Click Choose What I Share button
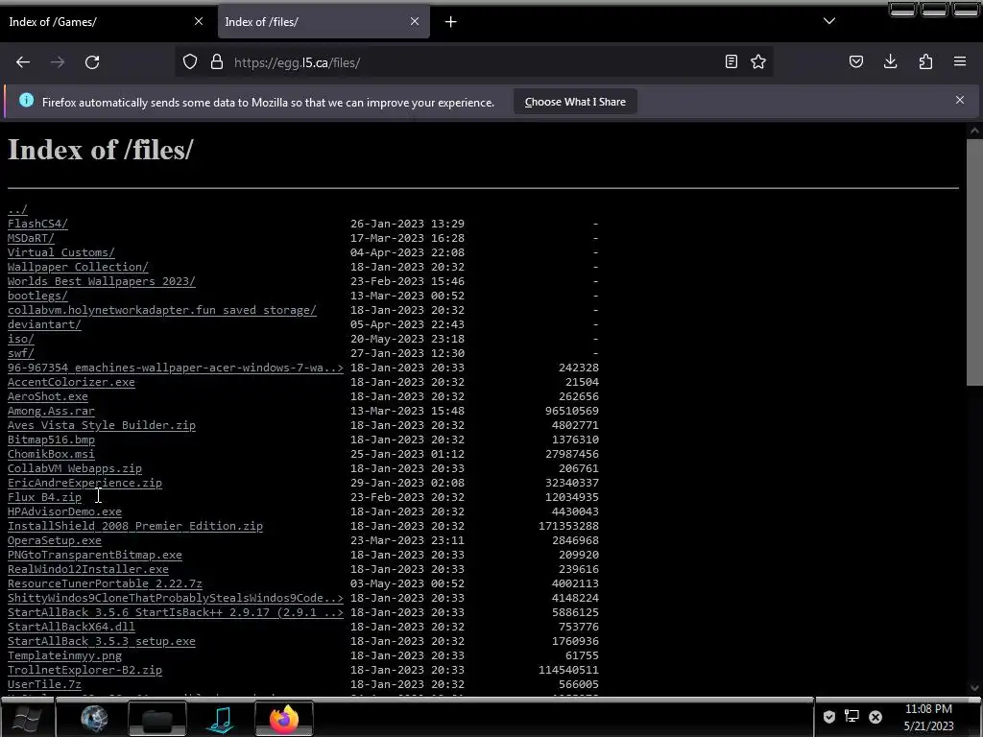 (x=575, y=102)
